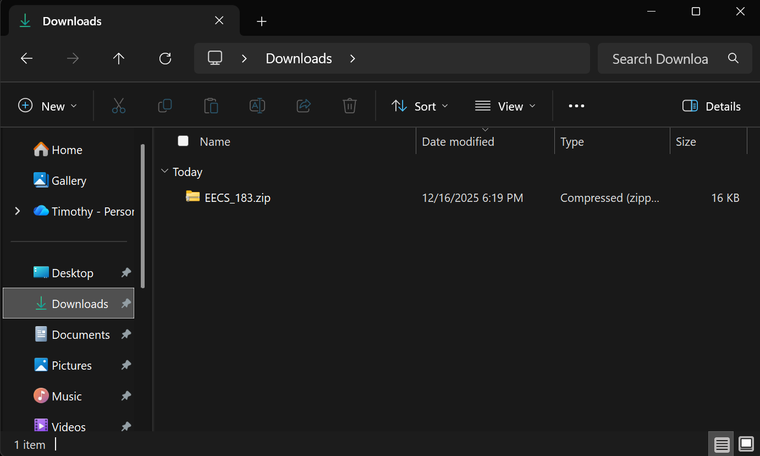Maximize the File Explorer window
The width and height of the screenshot is (760, 456).
click(696, 11)
